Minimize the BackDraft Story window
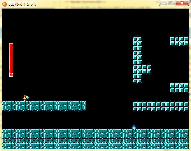Image resolution: width=191 pixels, height=151 pixels. coord(163,3)
